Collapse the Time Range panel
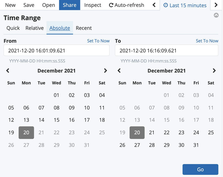The width and height of the screenshot is (223, 177). (x=216, y=15)
